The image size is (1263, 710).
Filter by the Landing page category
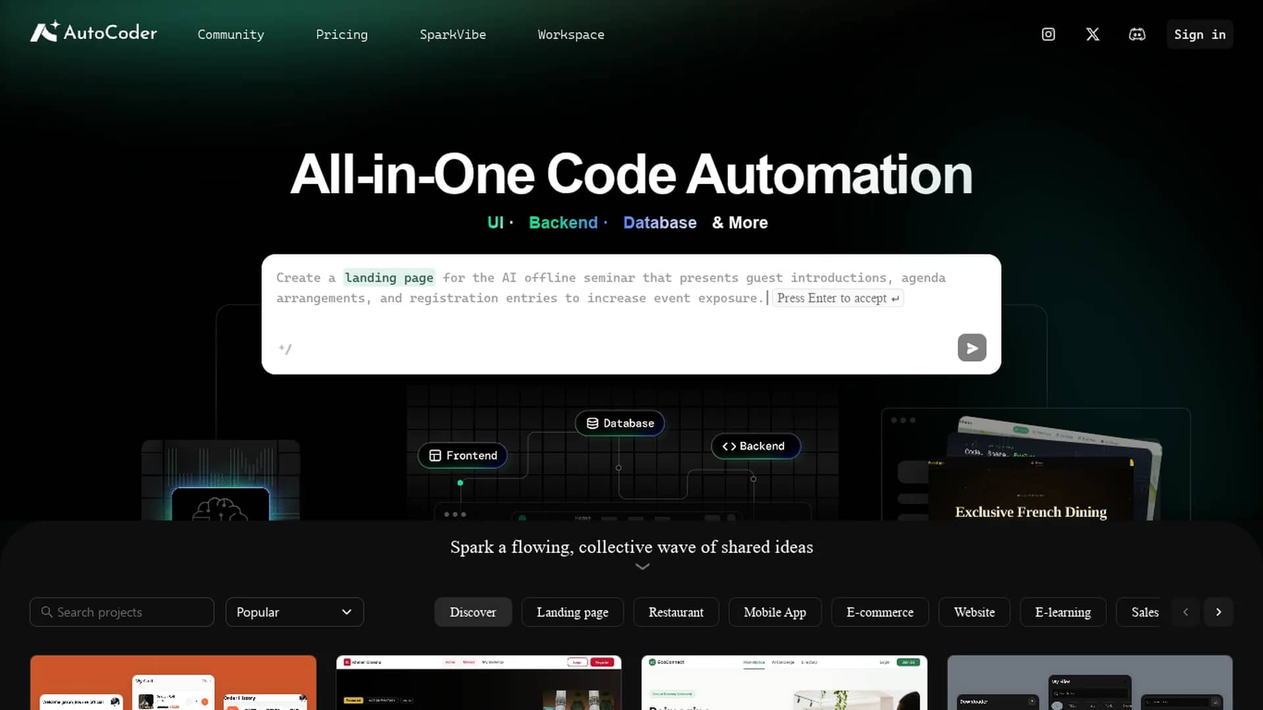(x=572, y=612)
